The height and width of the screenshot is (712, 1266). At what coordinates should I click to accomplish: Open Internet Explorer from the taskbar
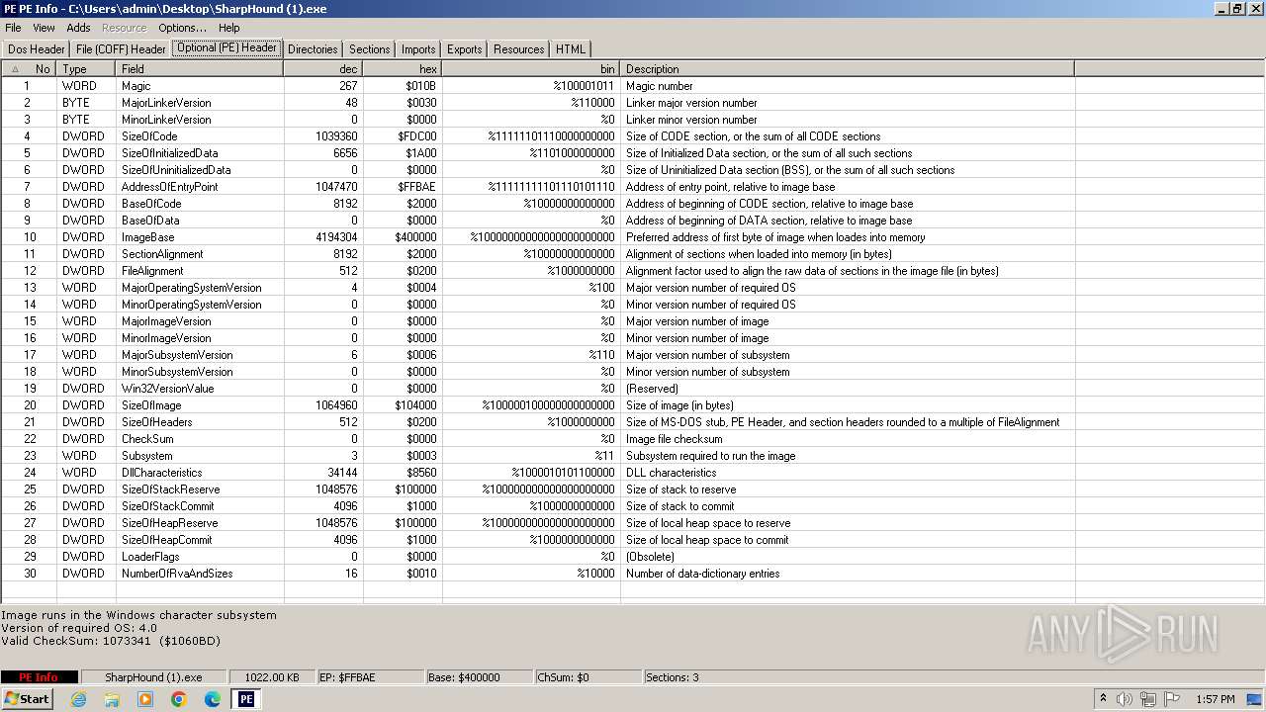[78, 699]
